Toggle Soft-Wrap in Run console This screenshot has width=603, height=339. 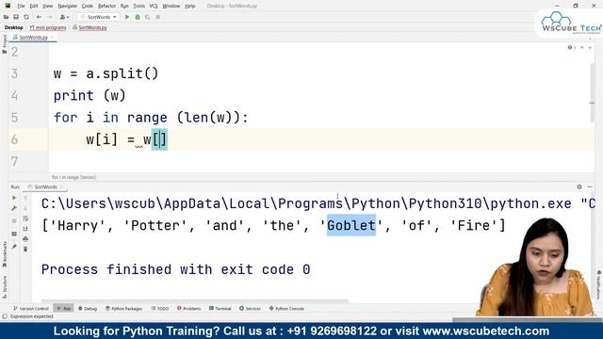tap(25, 218)
